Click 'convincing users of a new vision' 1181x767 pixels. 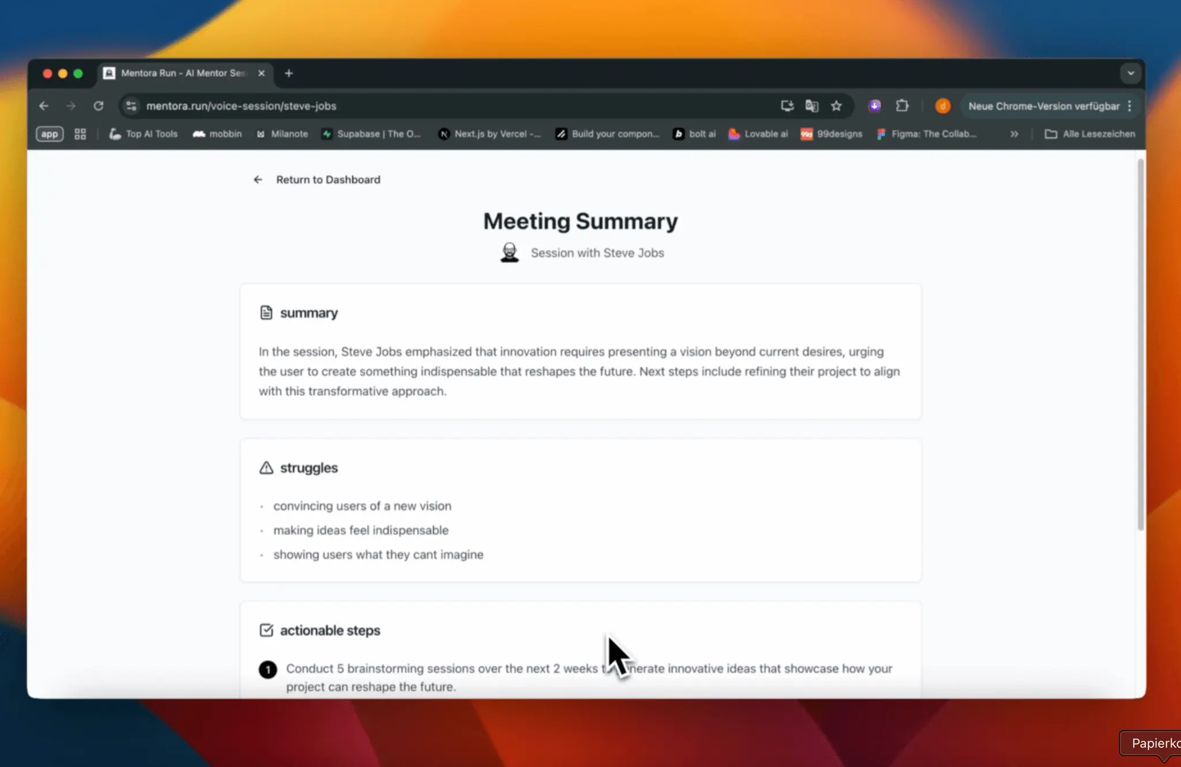(362, 506)
